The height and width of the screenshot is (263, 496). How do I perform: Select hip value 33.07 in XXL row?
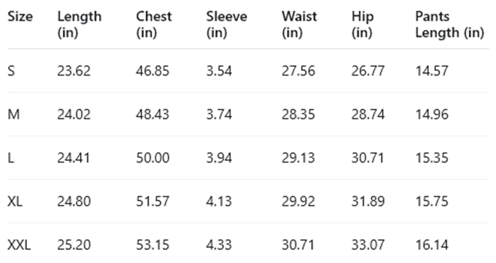click(x=368, y=245)
